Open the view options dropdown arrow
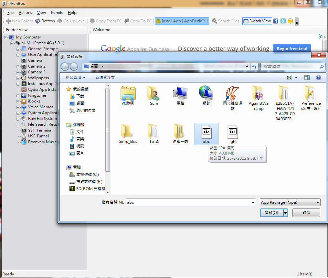 point(296,78)
